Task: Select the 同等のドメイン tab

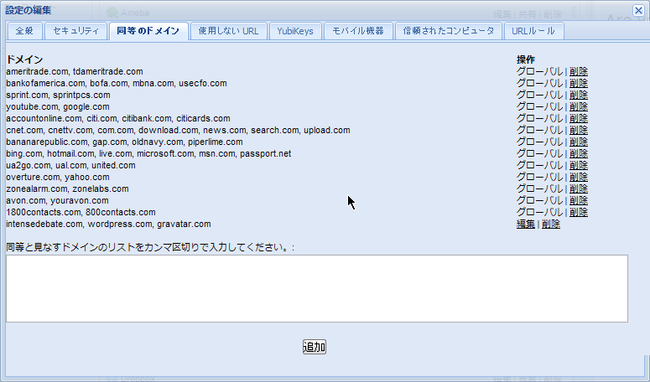Action: coord(148,31)
